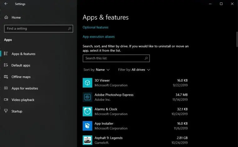Click the Asphalt 9: Legends thumbnail
The image size is (238, 147).
[87, 140]
